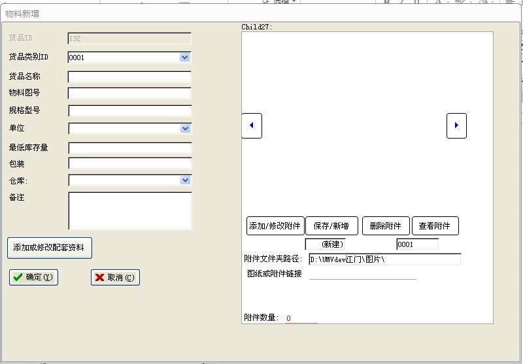
Task: Click the 添加/修改附件 button
Action: pyautogui.click(x=275, y=226)
